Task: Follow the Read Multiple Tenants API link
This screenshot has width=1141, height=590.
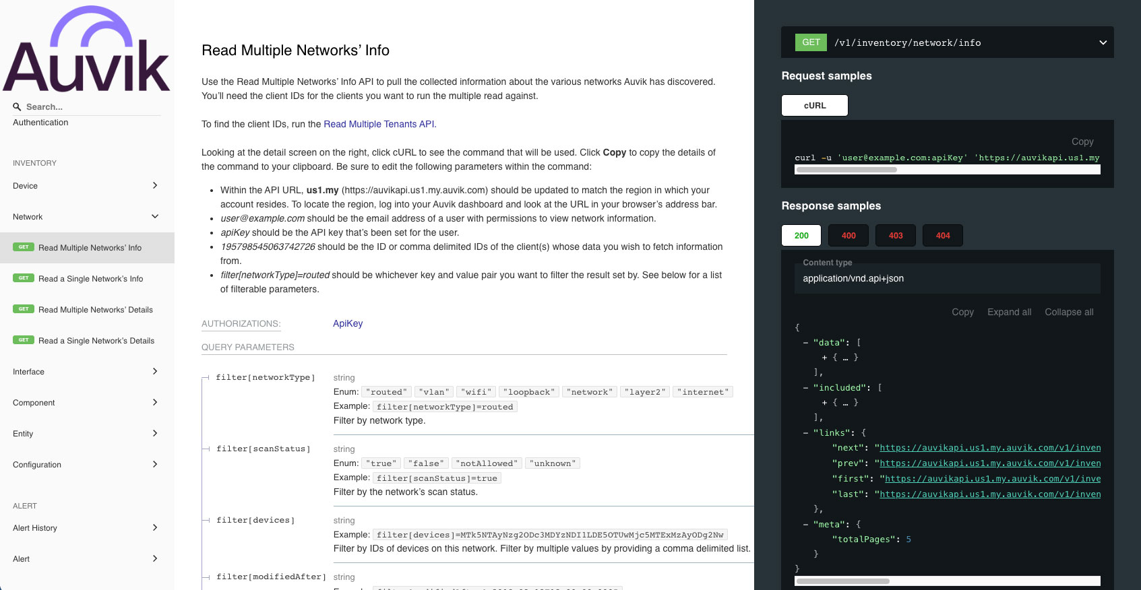Action: [379, 124]
